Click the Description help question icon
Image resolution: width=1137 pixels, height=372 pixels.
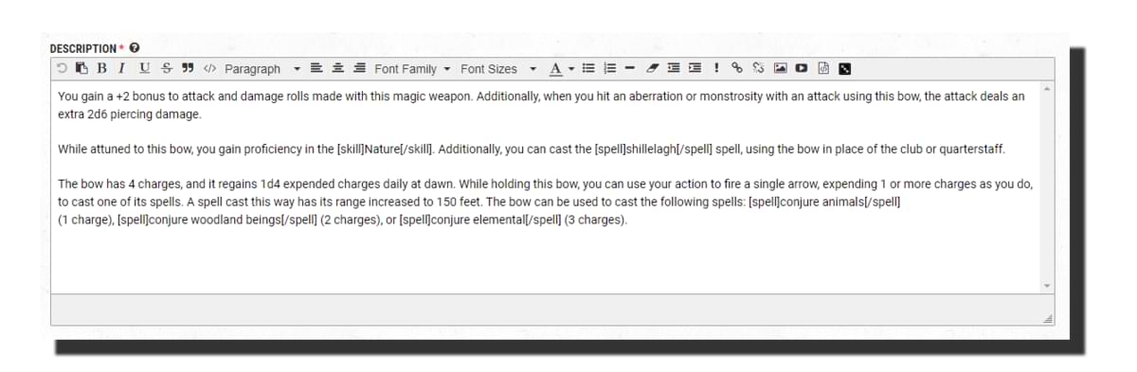(x=135, y=48)
